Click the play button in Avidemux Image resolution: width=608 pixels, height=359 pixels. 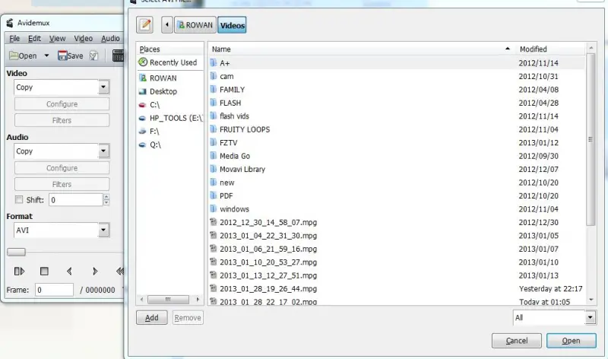(19, 272)
